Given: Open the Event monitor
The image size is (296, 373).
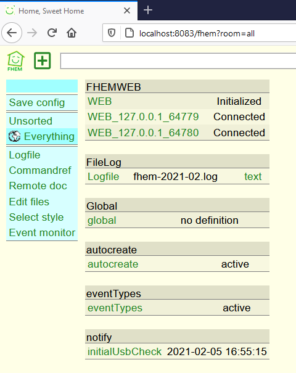Looking at the screenshot, I should click(x=42, y=233).
